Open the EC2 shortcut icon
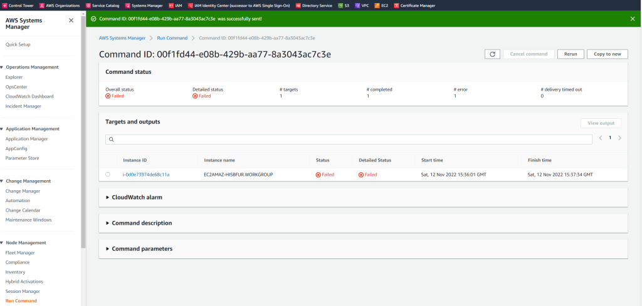Screen dimensions: 642x306 (377, 6)
